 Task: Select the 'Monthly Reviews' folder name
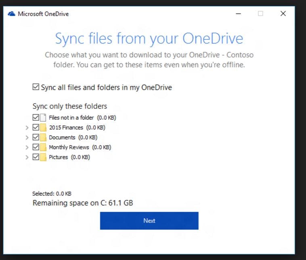pos(69,147)
